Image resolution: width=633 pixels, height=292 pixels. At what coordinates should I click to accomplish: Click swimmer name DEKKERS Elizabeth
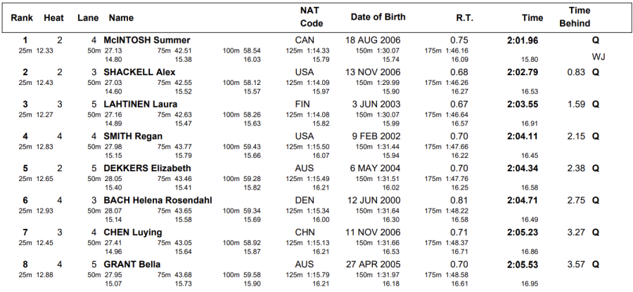point(147,168)
